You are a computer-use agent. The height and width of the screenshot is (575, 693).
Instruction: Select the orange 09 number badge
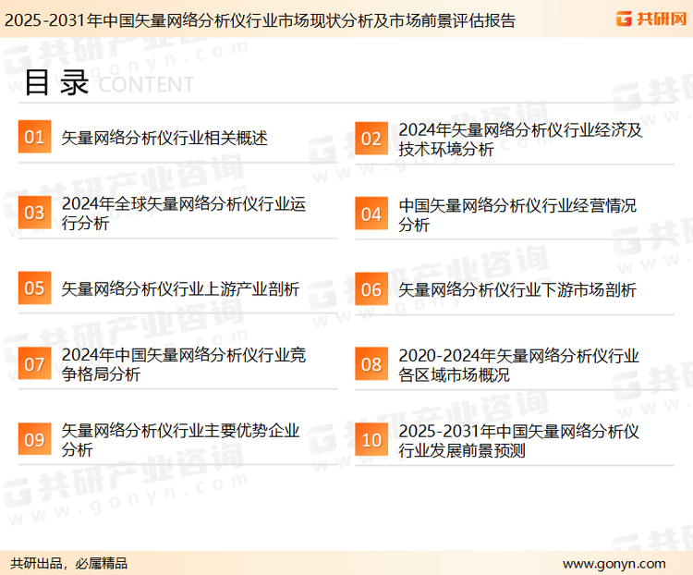pyautogui.click(x=34, y=439)
